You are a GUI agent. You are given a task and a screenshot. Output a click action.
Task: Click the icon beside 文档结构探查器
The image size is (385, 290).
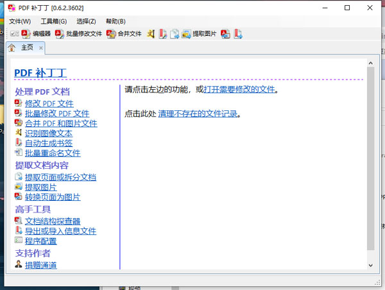(19, 221)
